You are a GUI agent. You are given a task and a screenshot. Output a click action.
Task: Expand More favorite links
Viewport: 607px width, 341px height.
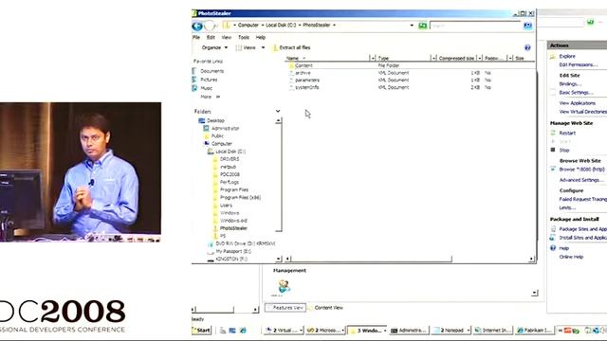[211, 97]
